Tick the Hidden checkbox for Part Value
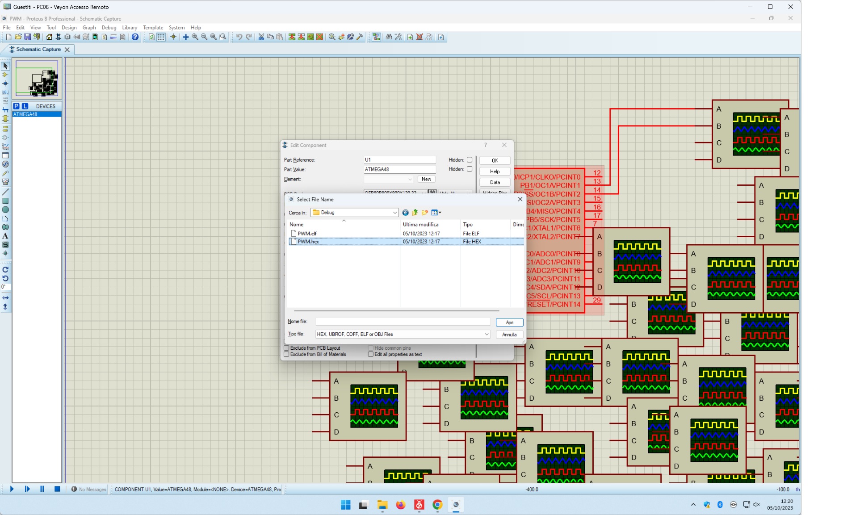 [470, 169]
